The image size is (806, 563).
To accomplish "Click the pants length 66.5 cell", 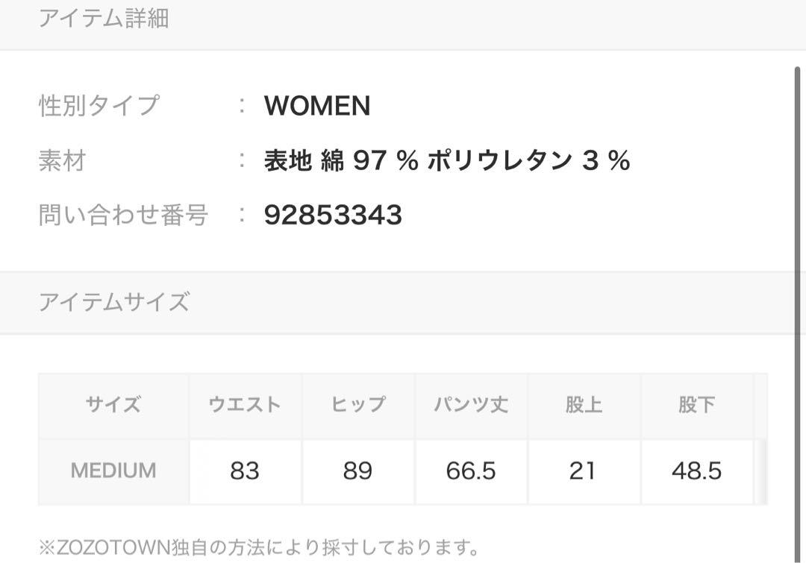I will tap(472, 471).
